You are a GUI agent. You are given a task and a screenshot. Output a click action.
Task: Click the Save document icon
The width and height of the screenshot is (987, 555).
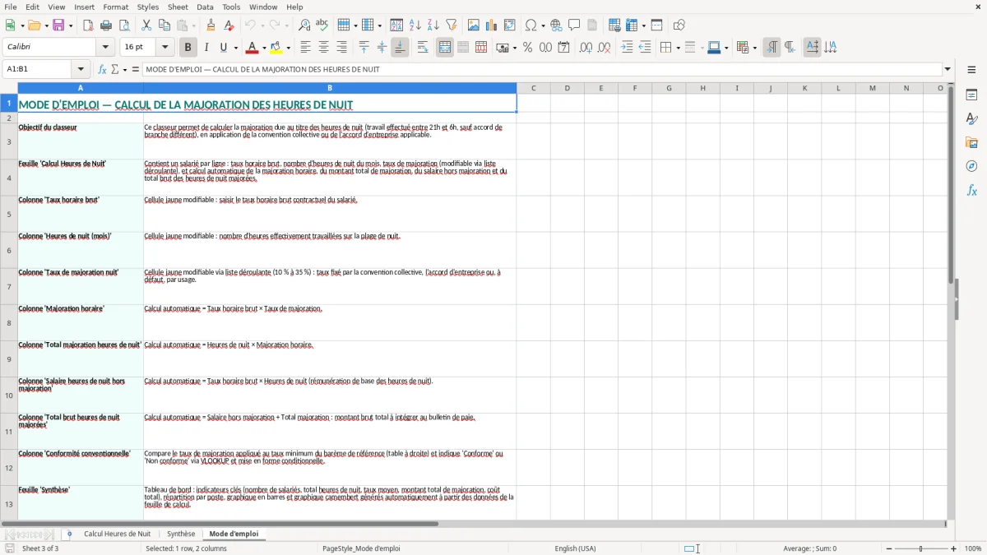tap(58, 25)
